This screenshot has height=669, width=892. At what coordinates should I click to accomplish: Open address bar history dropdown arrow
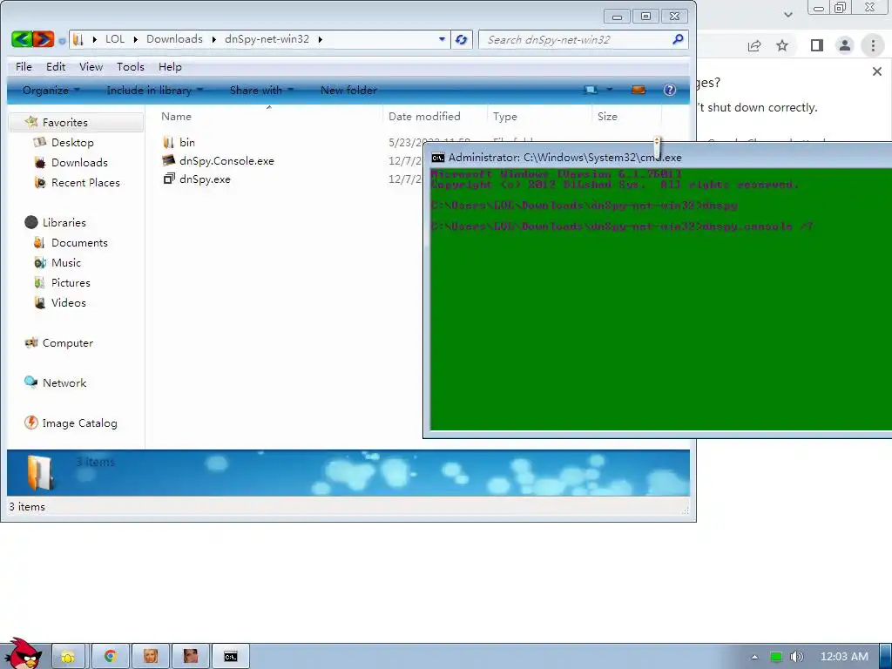coord(442,40)
